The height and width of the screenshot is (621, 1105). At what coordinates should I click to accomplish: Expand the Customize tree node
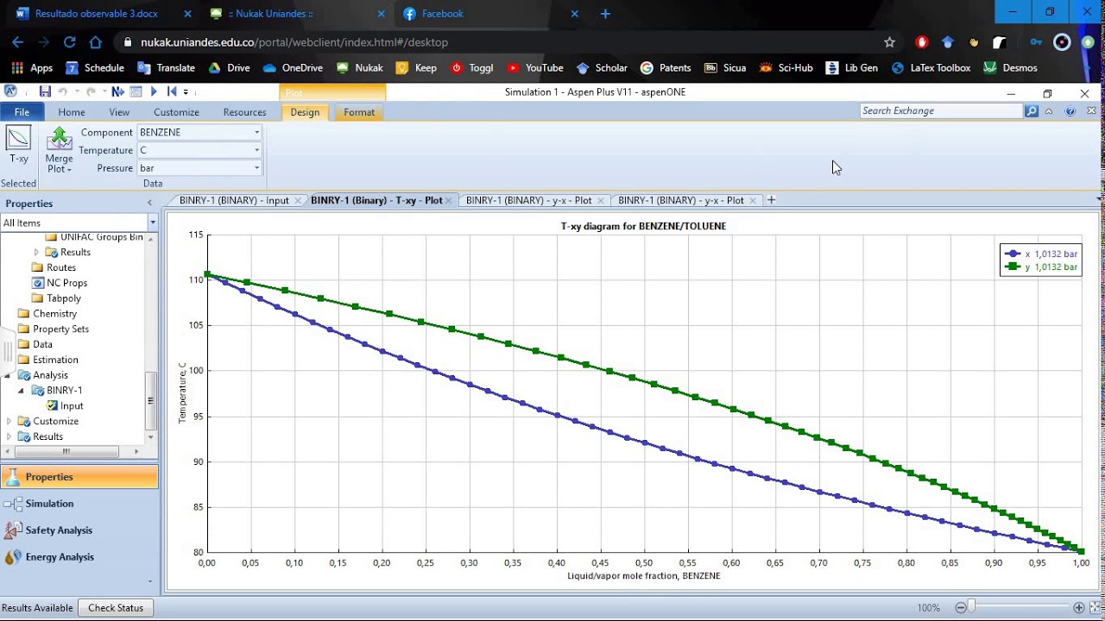pyautogui.click(x=9, y=422)
